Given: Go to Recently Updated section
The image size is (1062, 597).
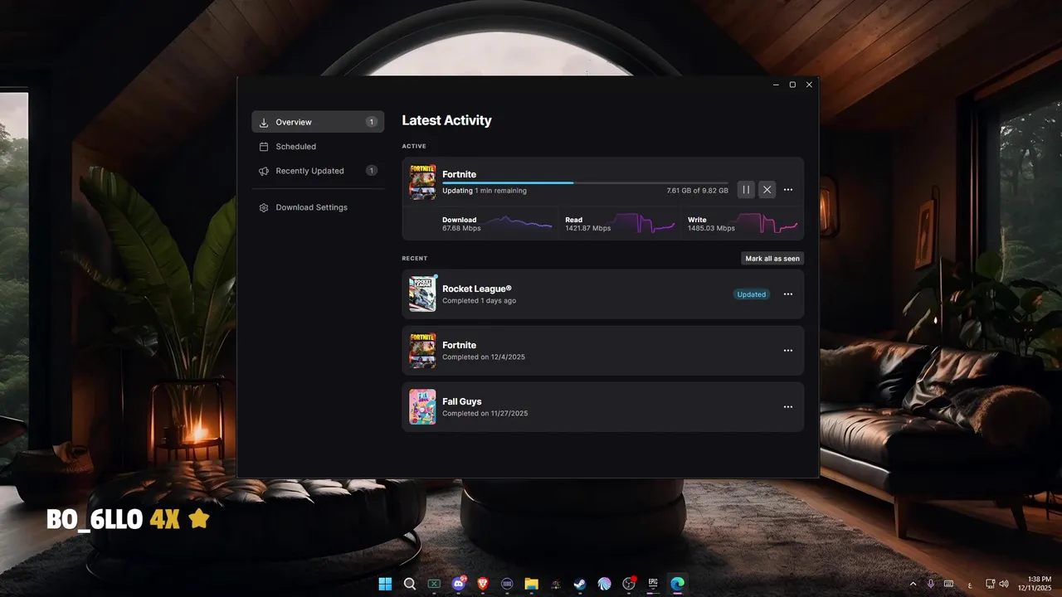Looking at the screenshot, I should 318,171.
